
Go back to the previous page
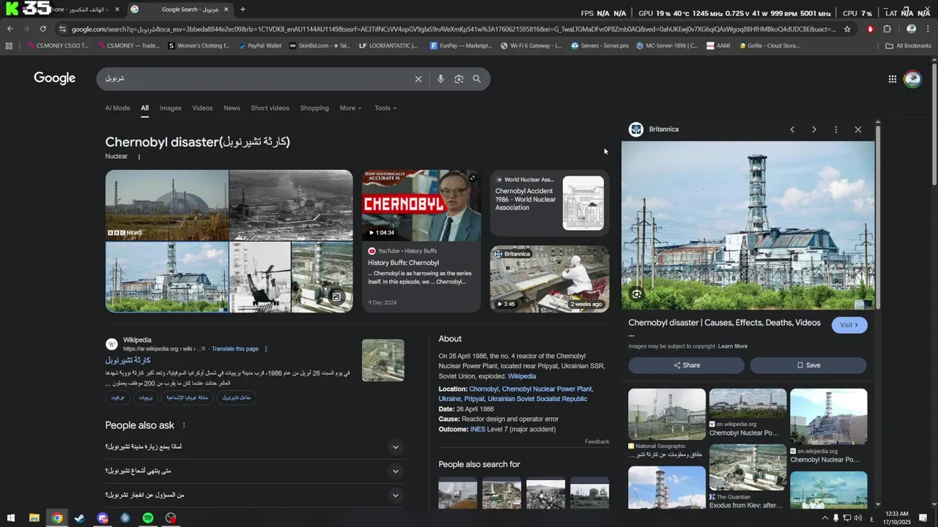[10, 29]
